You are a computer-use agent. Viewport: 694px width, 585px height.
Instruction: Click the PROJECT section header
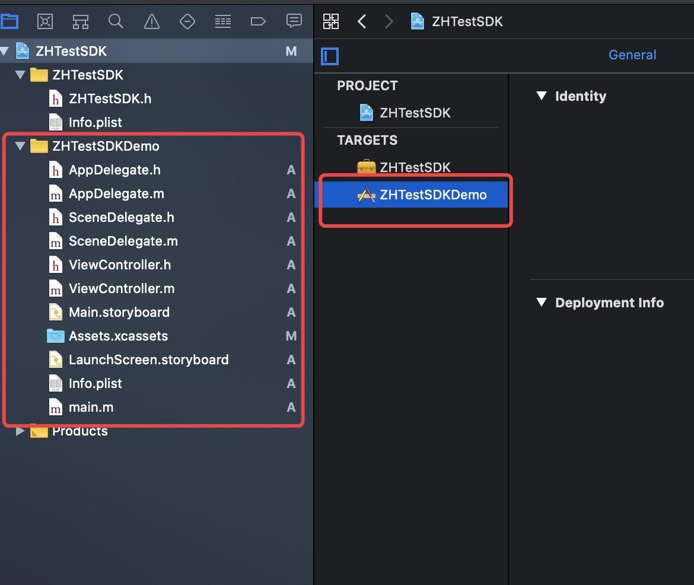(x=367, y=85)
